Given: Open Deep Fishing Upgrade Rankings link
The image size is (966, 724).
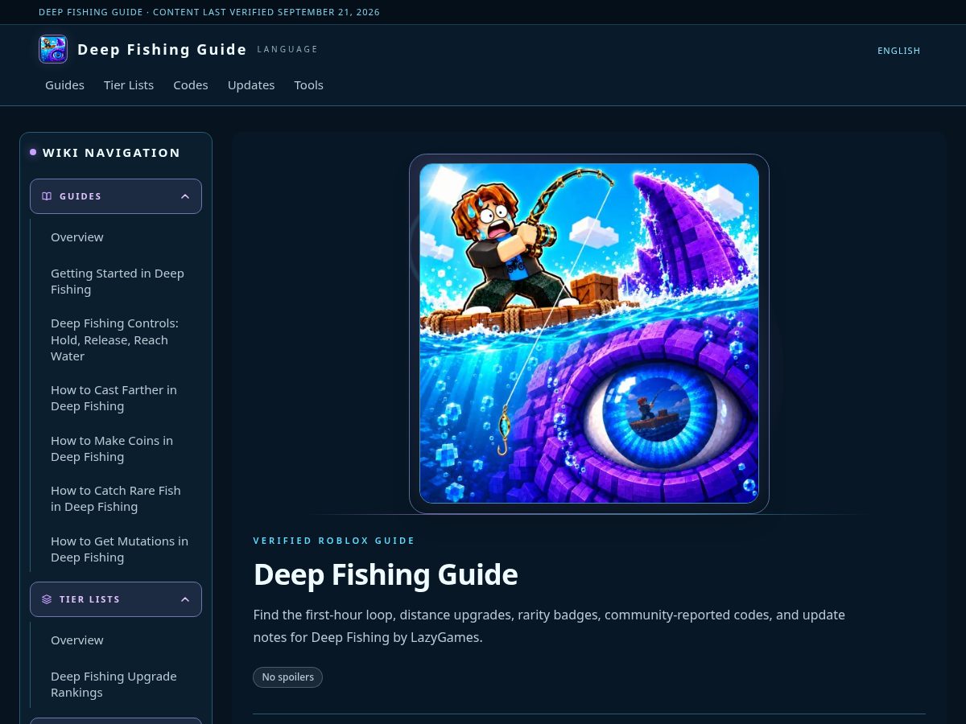Looking at the screenshot, I should pos(114,685).
